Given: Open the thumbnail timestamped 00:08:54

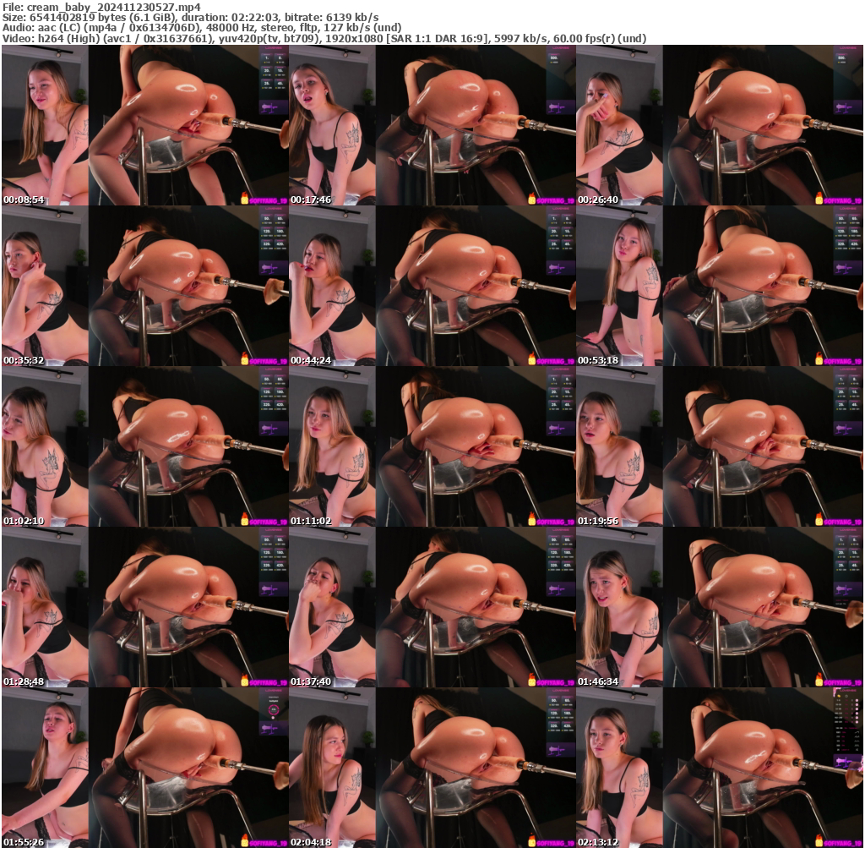Looking at the screenshot, I should click(x=144, y=125).
